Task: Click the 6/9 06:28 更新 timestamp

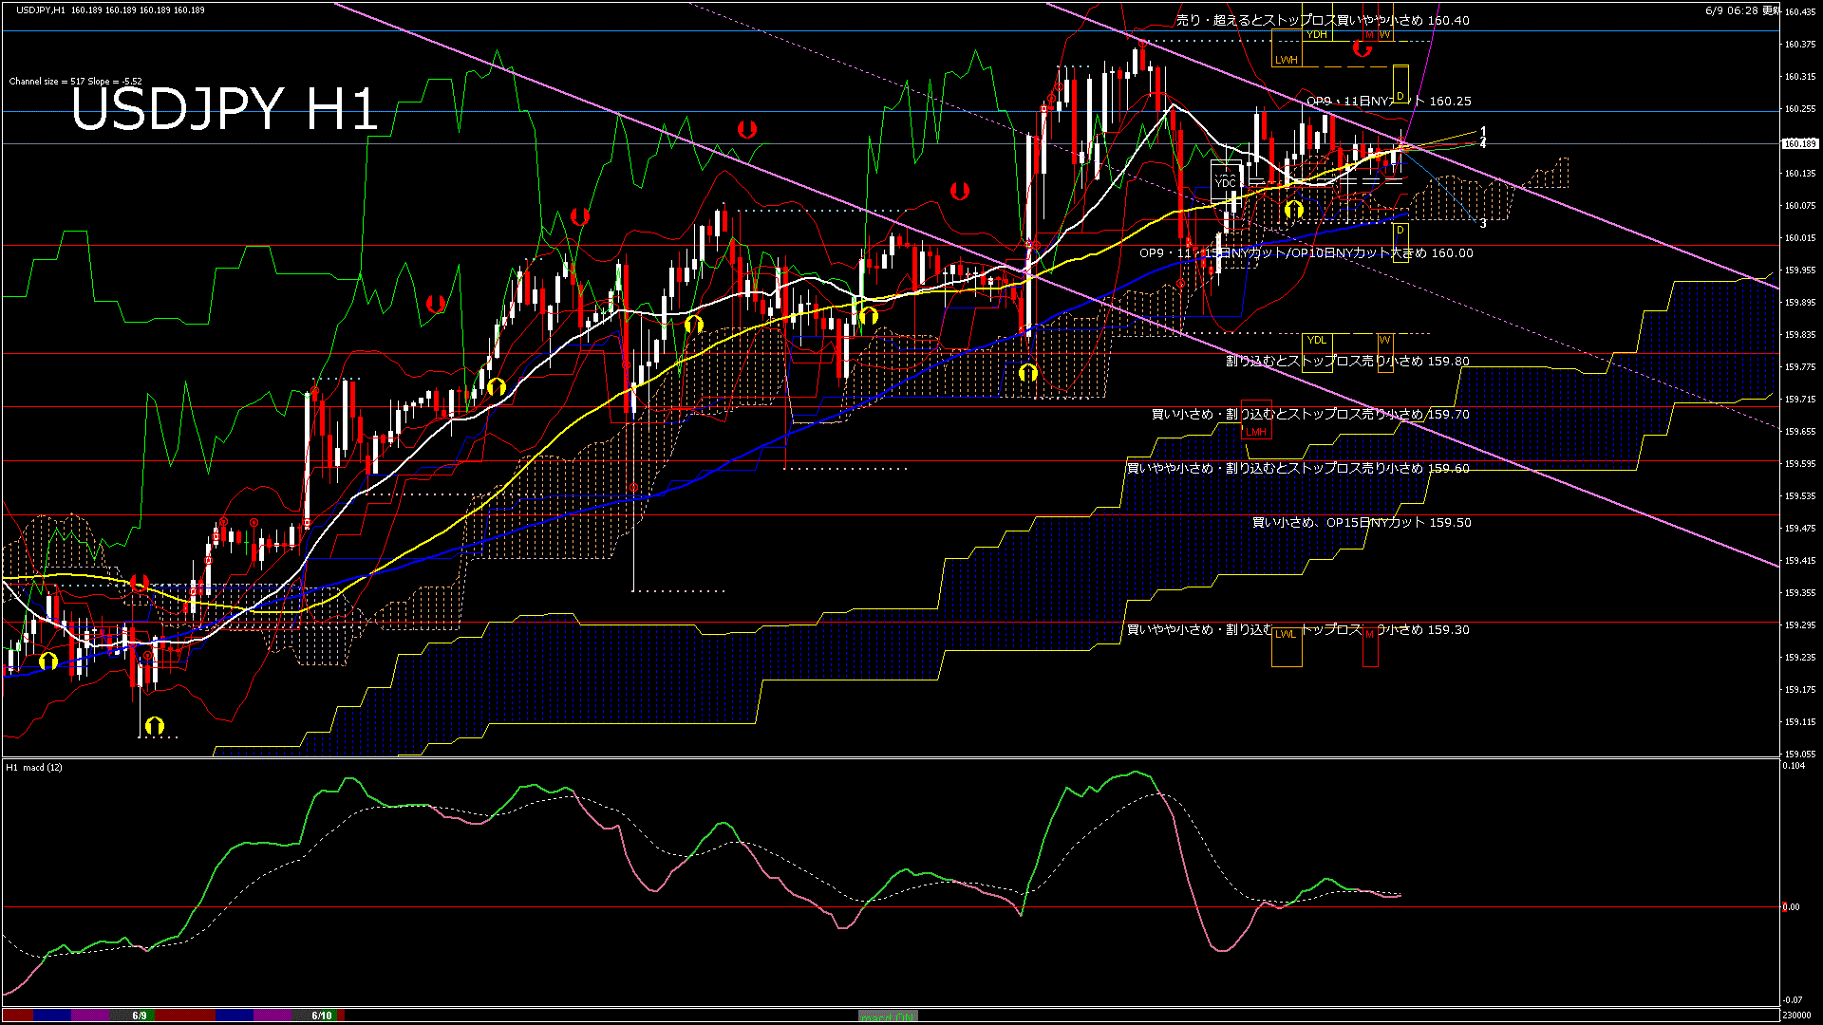Action: pos(1743,9)
